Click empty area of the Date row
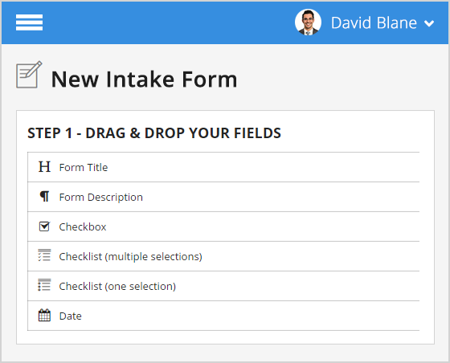Screen dimensions: 450x363 coord(250,316)
